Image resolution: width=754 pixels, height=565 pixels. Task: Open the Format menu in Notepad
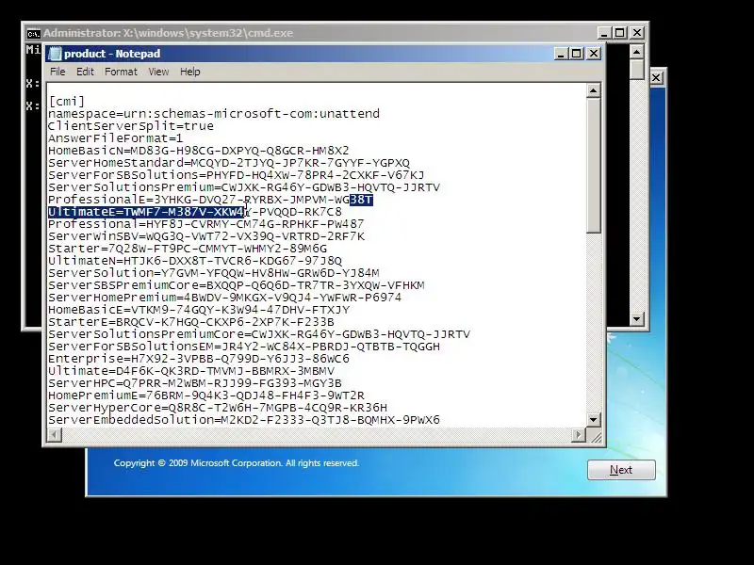[x=122, y=72]
